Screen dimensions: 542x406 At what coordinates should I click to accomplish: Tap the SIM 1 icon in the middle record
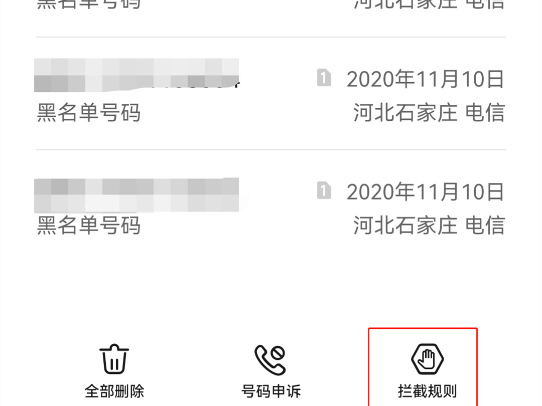324,78
